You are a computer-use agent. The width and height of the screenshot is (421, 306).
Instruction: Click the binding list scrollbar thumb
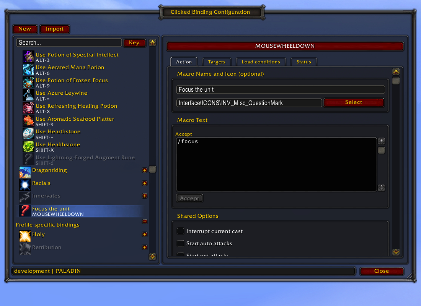tap(152, 169)
